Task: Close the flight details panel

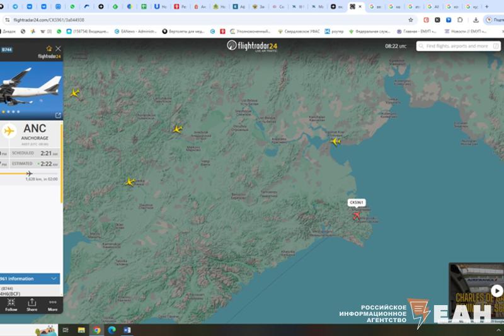Action: [58, 49]
